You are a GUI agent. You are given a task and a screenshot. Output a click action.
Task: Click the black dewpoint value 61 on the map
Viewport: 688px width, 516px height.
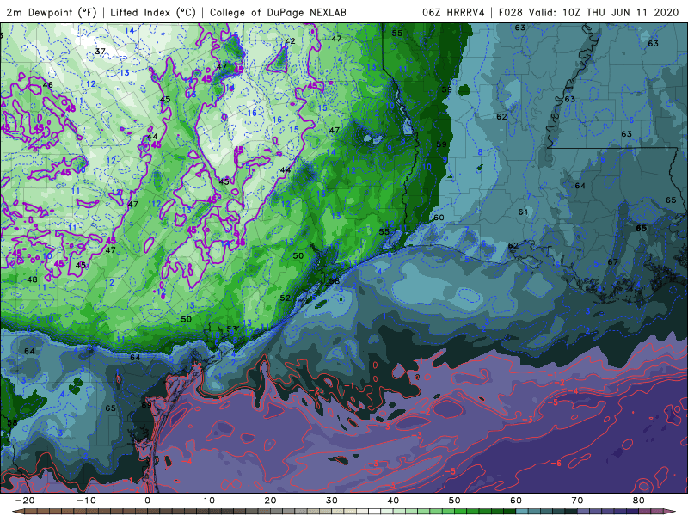pos(523,212)
